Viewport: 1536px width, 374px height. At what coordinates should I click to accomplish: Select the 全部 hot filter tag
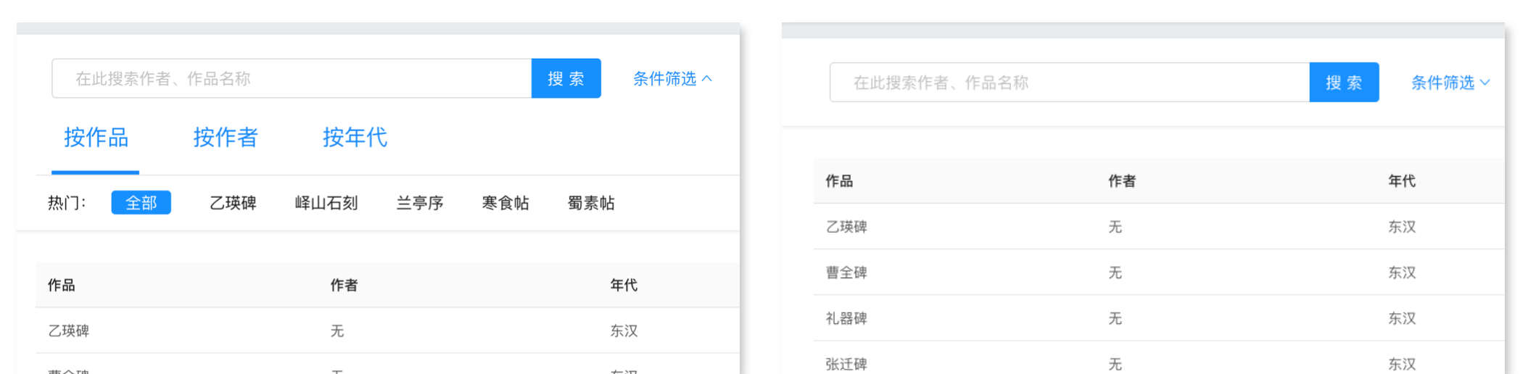pos(141,203)
